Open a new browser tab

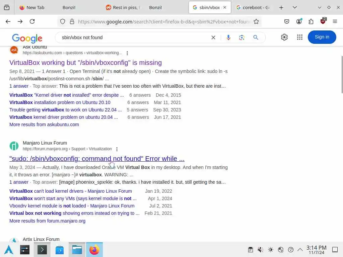(281, 8)
